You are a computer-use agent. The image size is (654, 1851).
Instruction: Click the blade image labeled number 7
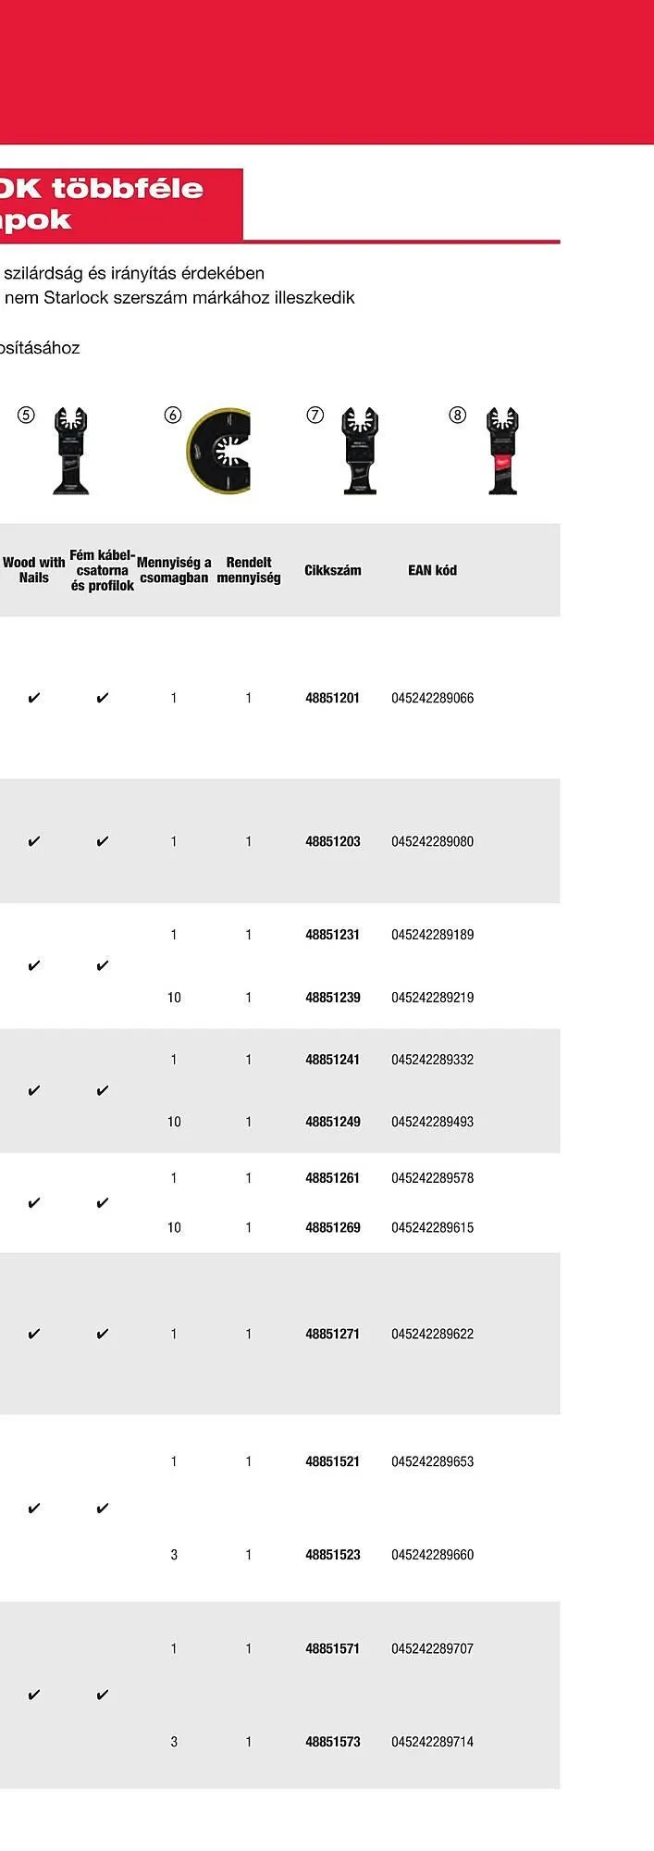360,450
